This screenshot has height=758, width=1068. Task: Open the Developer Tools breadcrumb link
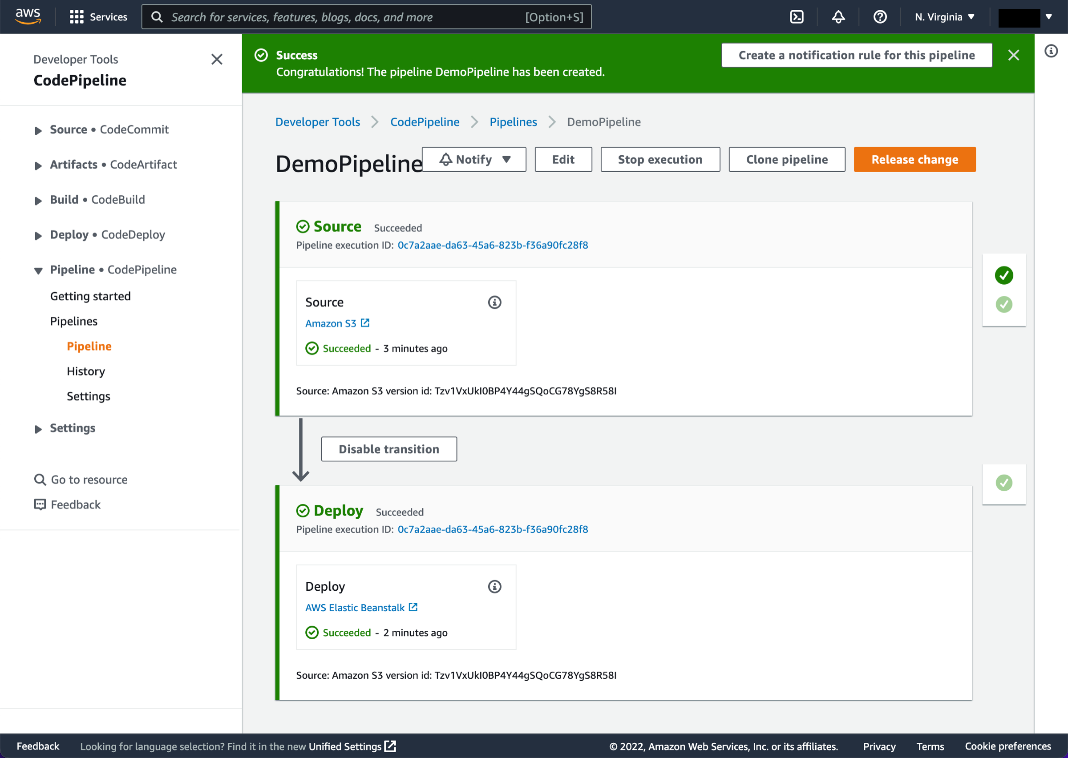pyautogui.click(x=317, y=122)
